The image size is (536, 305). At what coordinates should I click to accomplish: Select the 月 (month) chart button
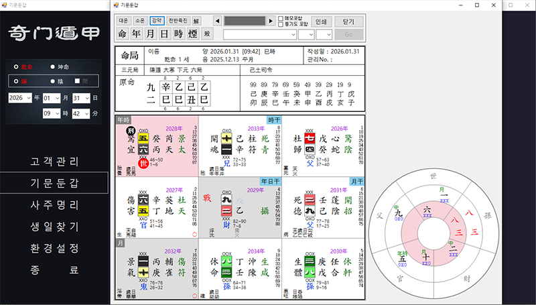pyautogui.click(x=151, y=34)
